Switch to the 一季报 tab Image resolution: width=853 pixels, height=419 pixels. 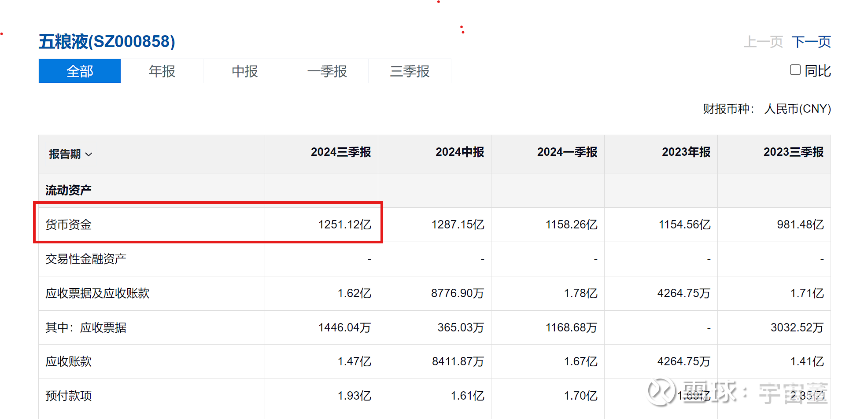[x=327, y=71]
